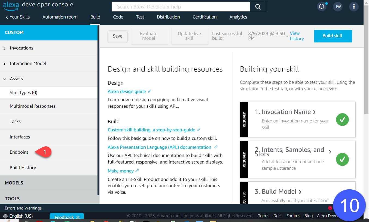
Task: Click the search magnifier icon
Action: 258,7
